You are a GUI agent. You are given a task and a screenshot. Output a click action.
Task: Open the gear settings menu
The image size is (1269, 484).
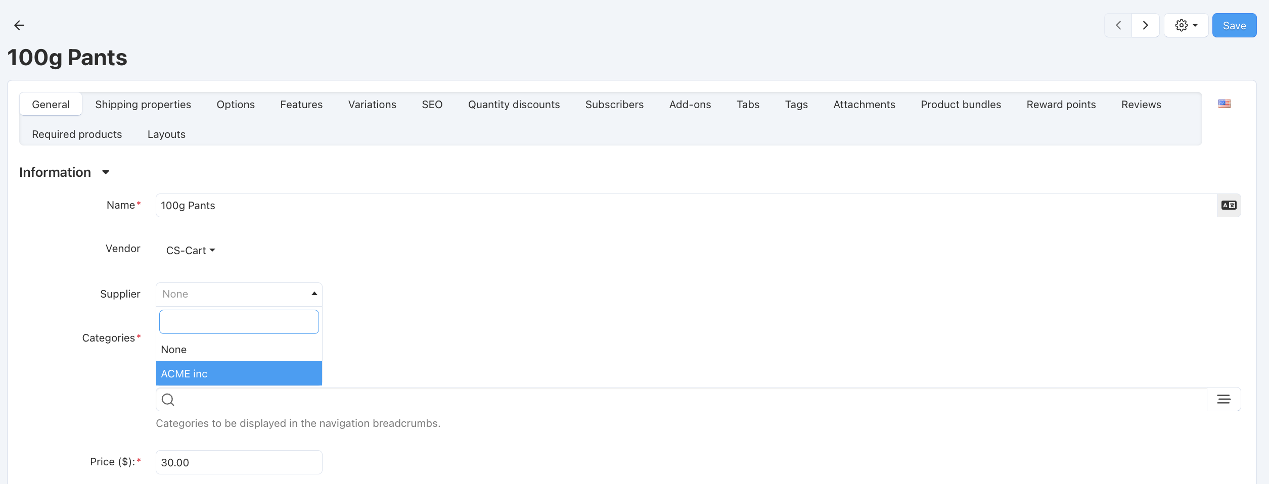pyautogui.click(x=1186, y=25)
